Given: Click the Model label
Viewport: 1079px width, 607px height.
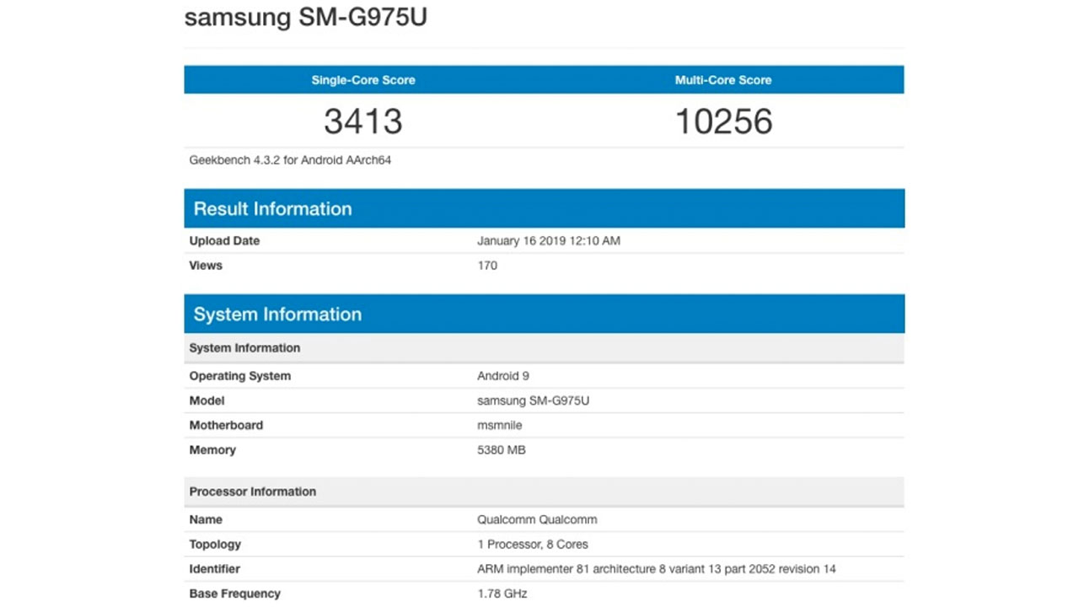Looking at the screenshot, I should click(207, 400).
